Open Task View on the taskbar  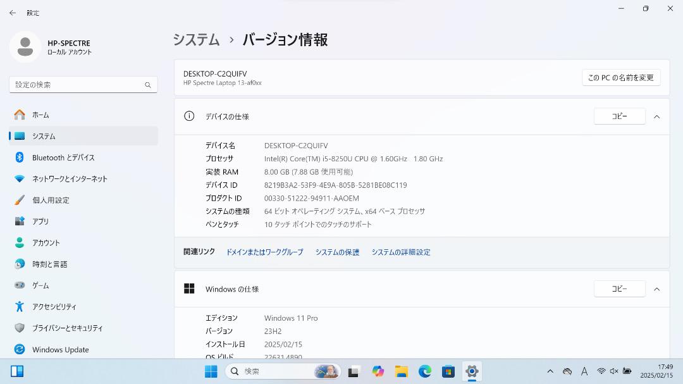(354, 371)
